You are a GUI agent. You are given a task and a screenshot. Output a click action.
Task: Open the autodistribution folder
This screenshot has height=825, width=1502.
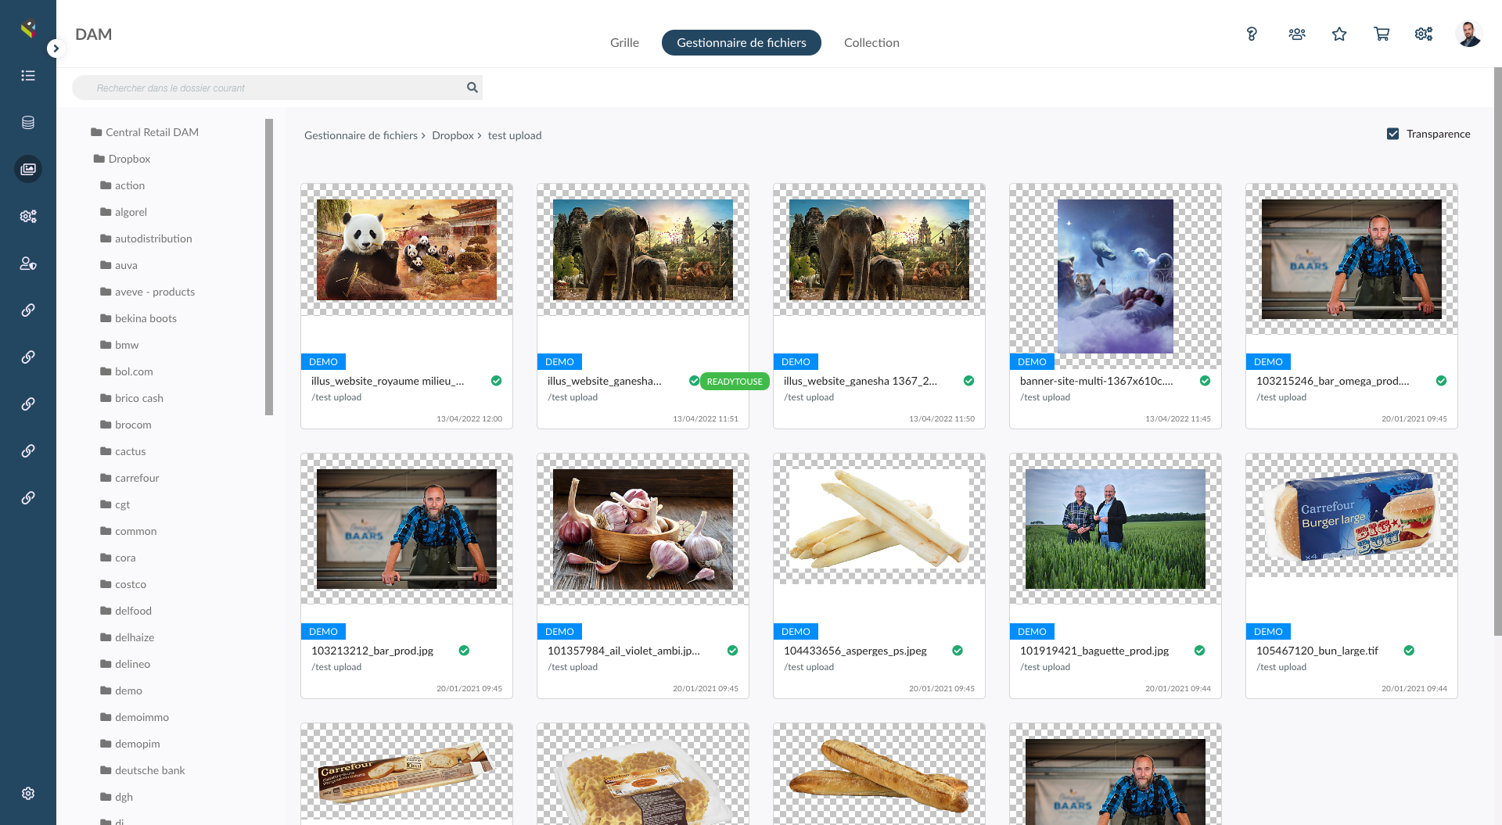(x=146, y=239)
